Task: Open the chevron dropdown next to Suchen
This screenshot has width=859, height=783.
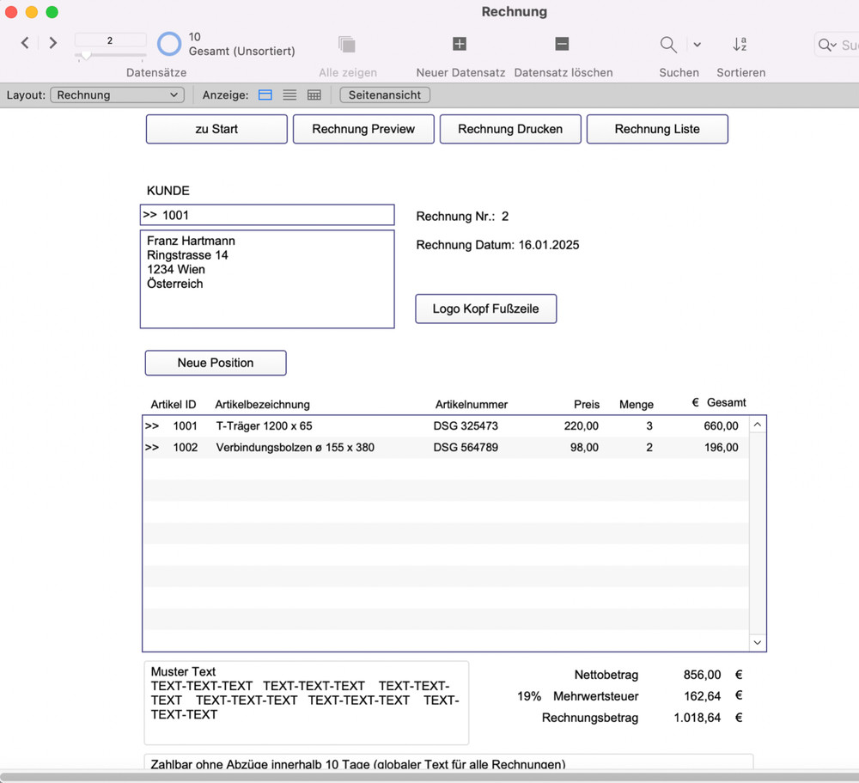Action: pos(697,43)
